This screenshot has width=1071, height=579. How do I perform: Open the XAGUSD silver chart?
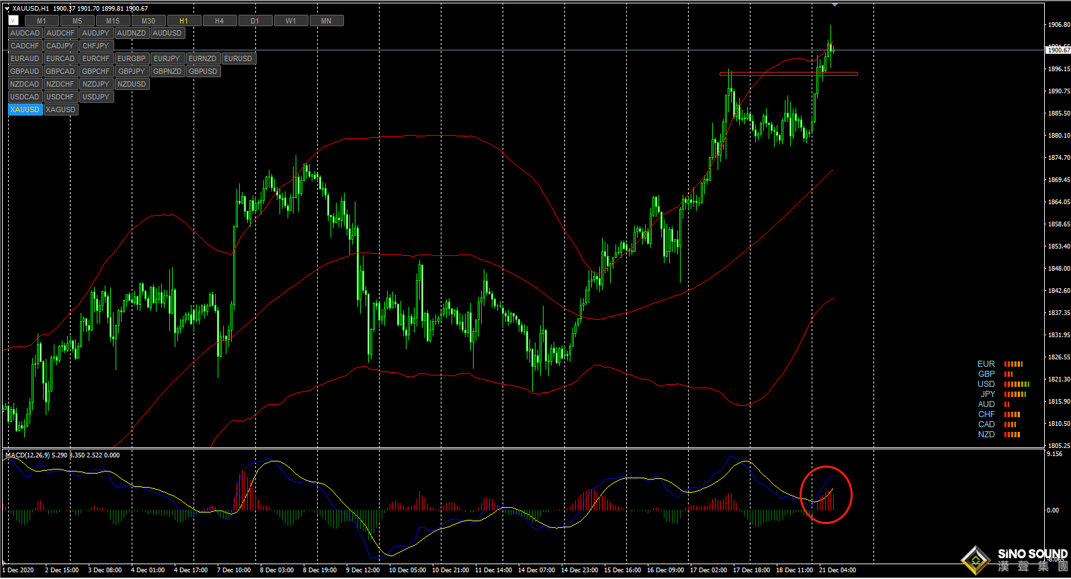(x=60, y=109)
